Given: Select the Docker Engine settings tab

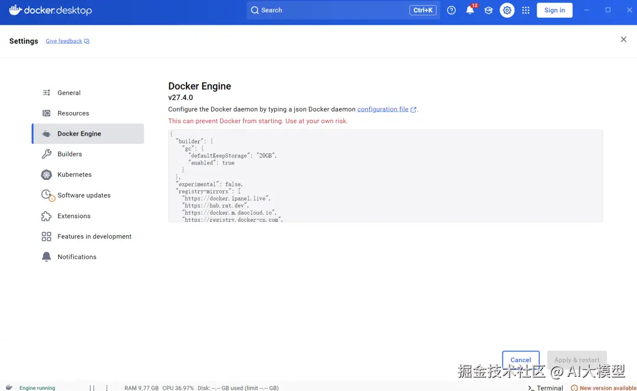Looking at the screenshot, I should 88,134.
